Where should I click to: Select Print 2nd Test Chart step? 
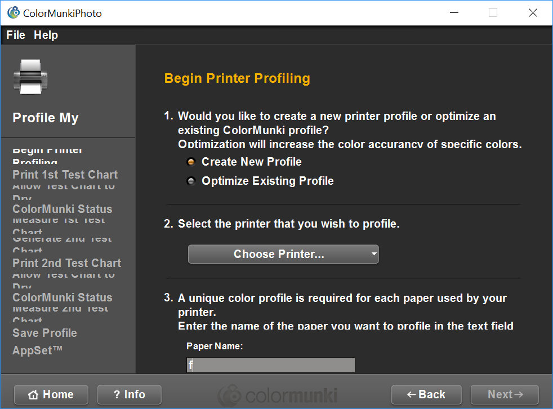click(x=66, y=263)
